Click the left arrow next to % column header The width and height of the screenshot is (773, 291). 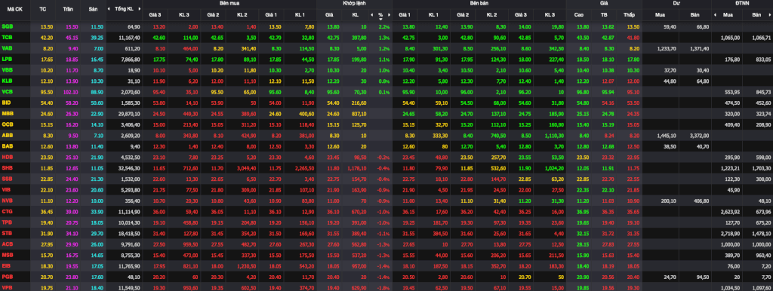coord(372,15)
